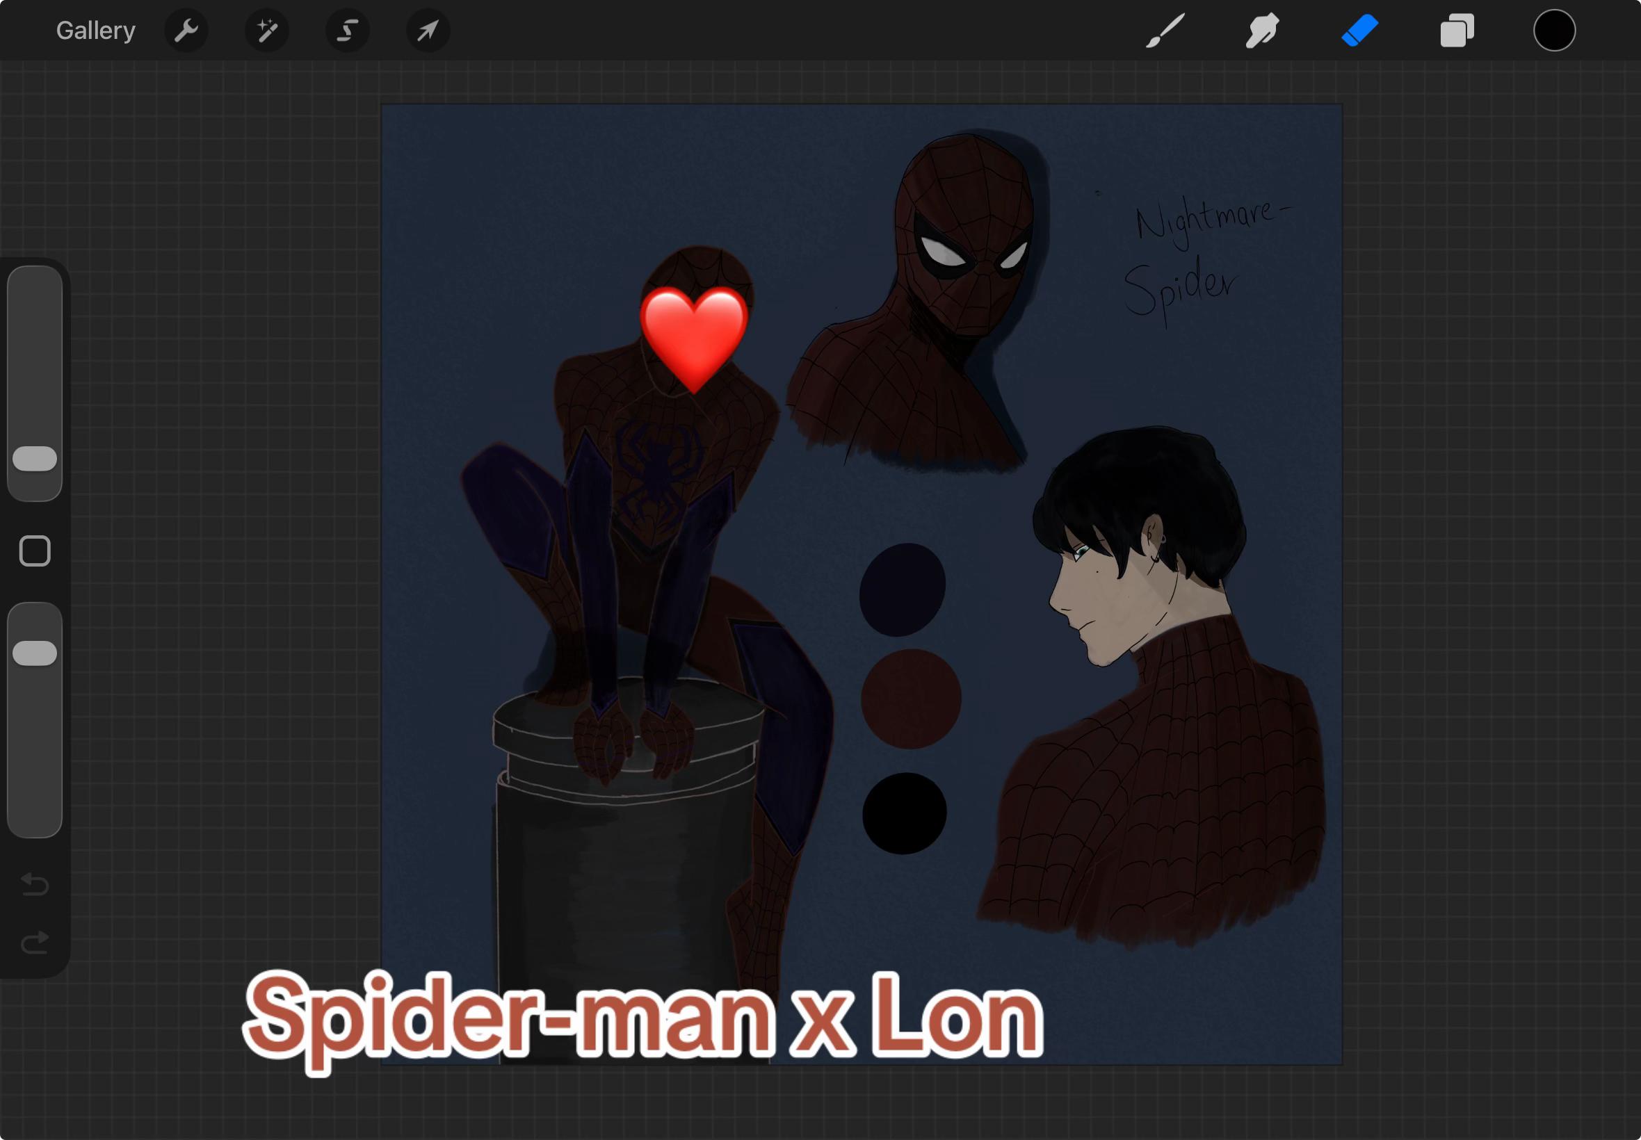Click the brush size slider handle

pyautogui.click(x=35, y=459)
